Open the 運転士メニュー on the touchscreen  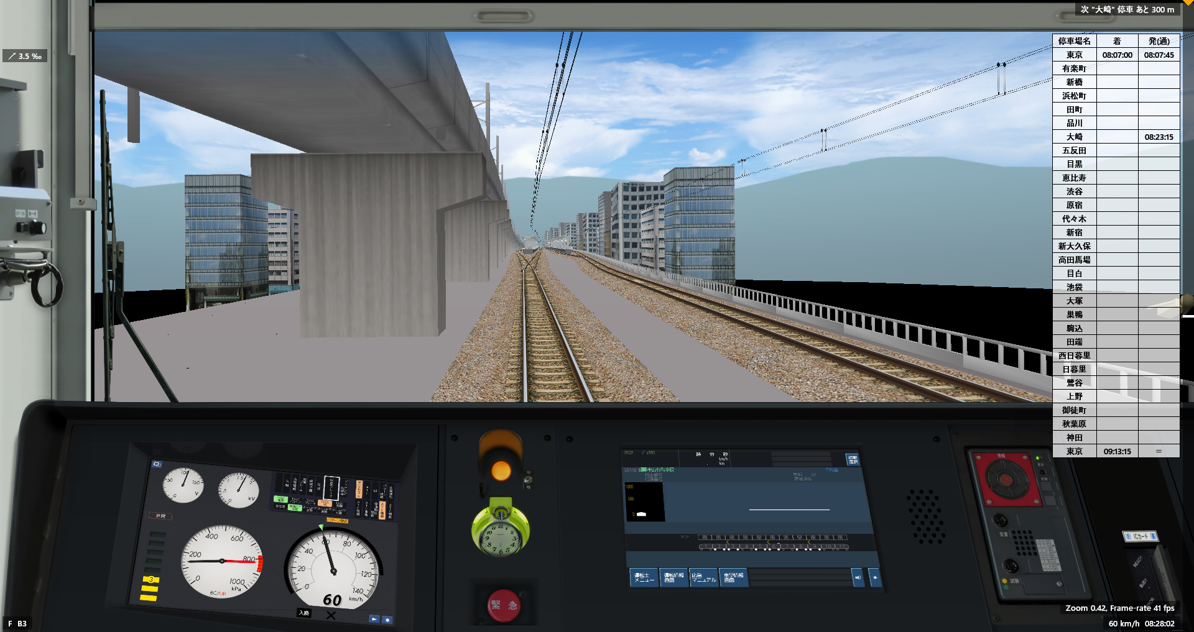pyautogui.click(x=645, y=577)
